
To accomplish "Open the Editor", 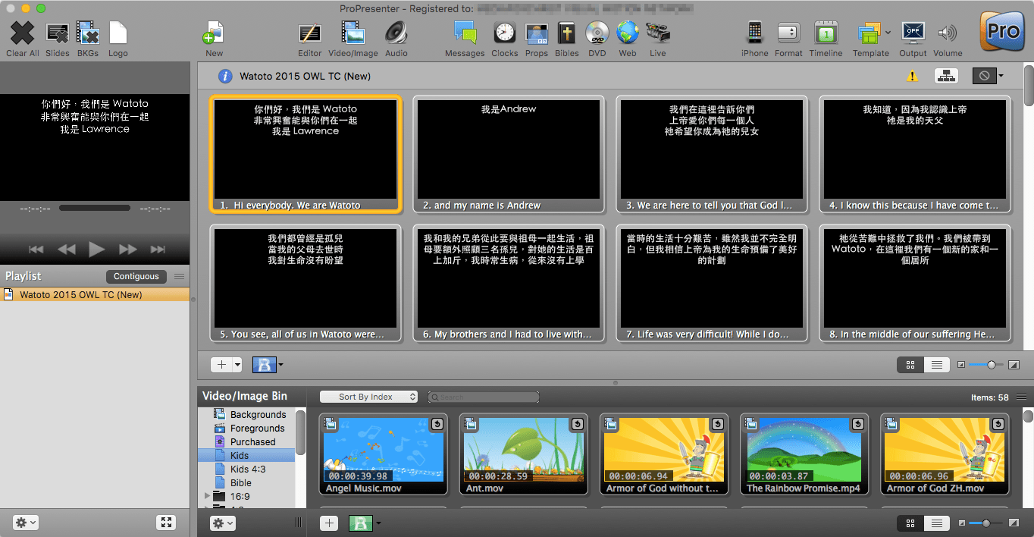I will click(x=309, y=33).
